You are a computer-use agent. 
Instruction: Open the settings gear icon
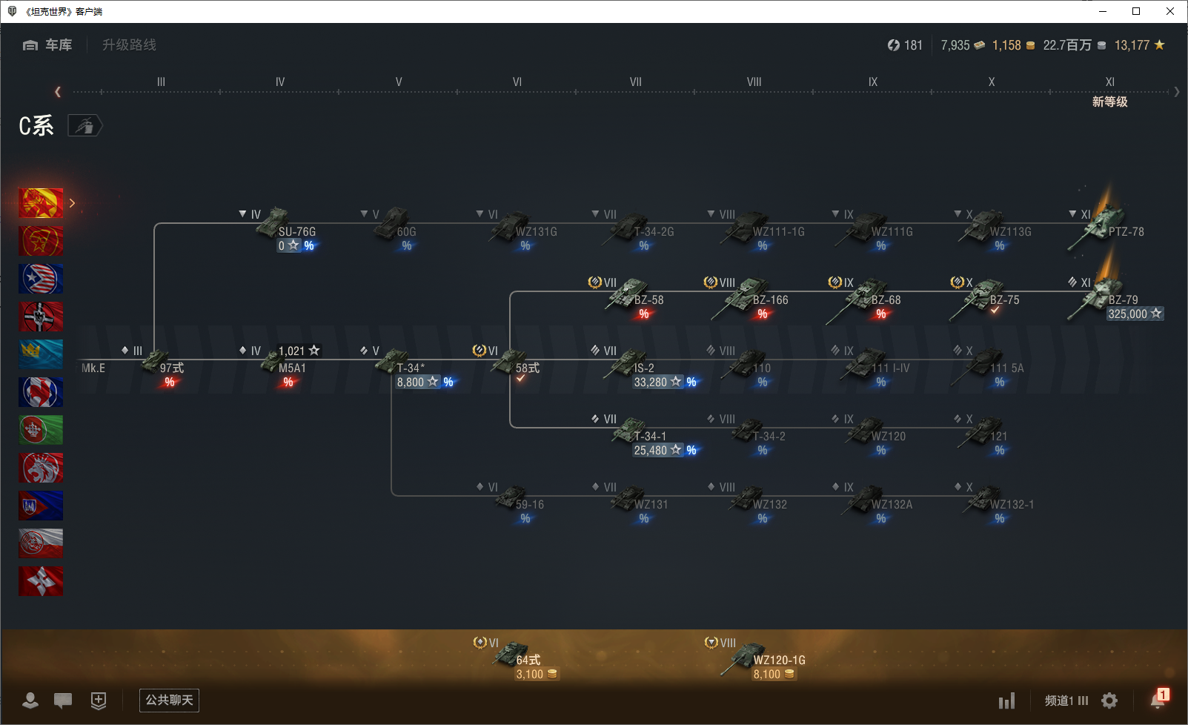tap(1109, 701)
